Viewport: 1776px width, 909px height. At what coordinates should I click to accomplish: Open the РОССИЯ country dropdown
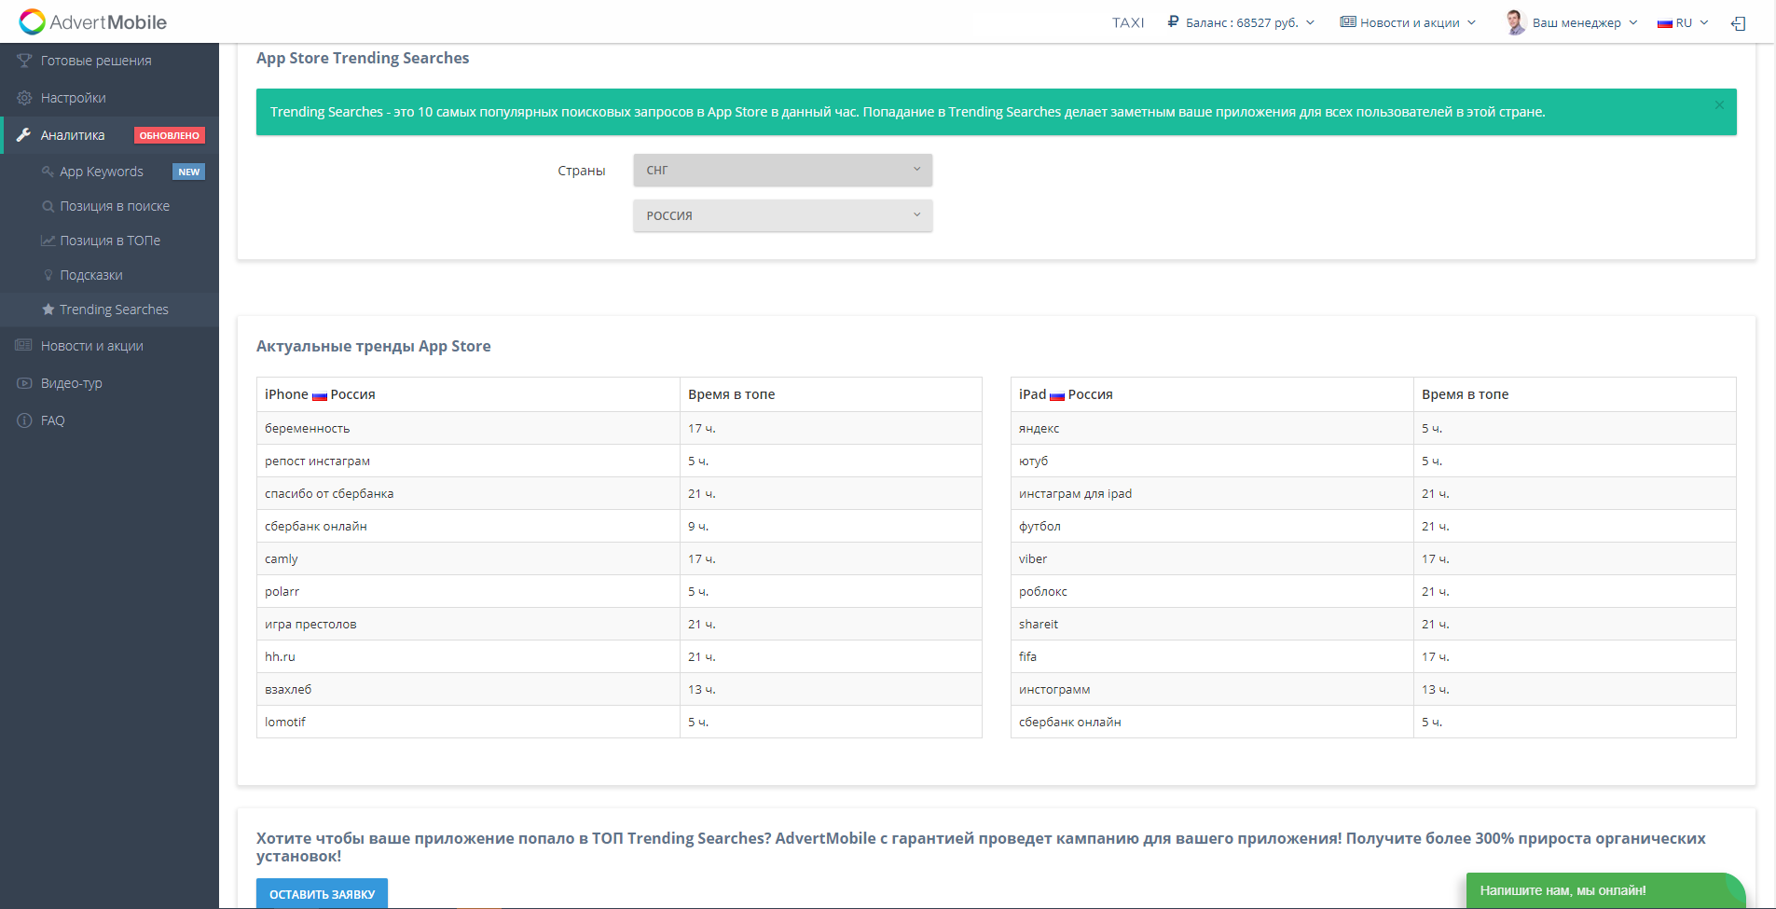(783, 215)
